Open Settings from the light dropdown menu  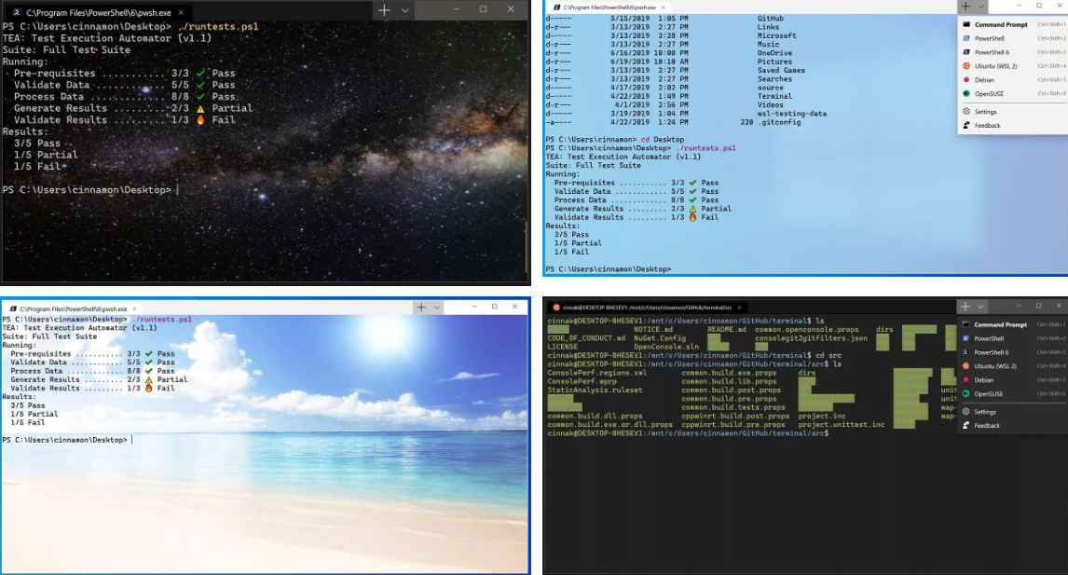pos(985,112)
